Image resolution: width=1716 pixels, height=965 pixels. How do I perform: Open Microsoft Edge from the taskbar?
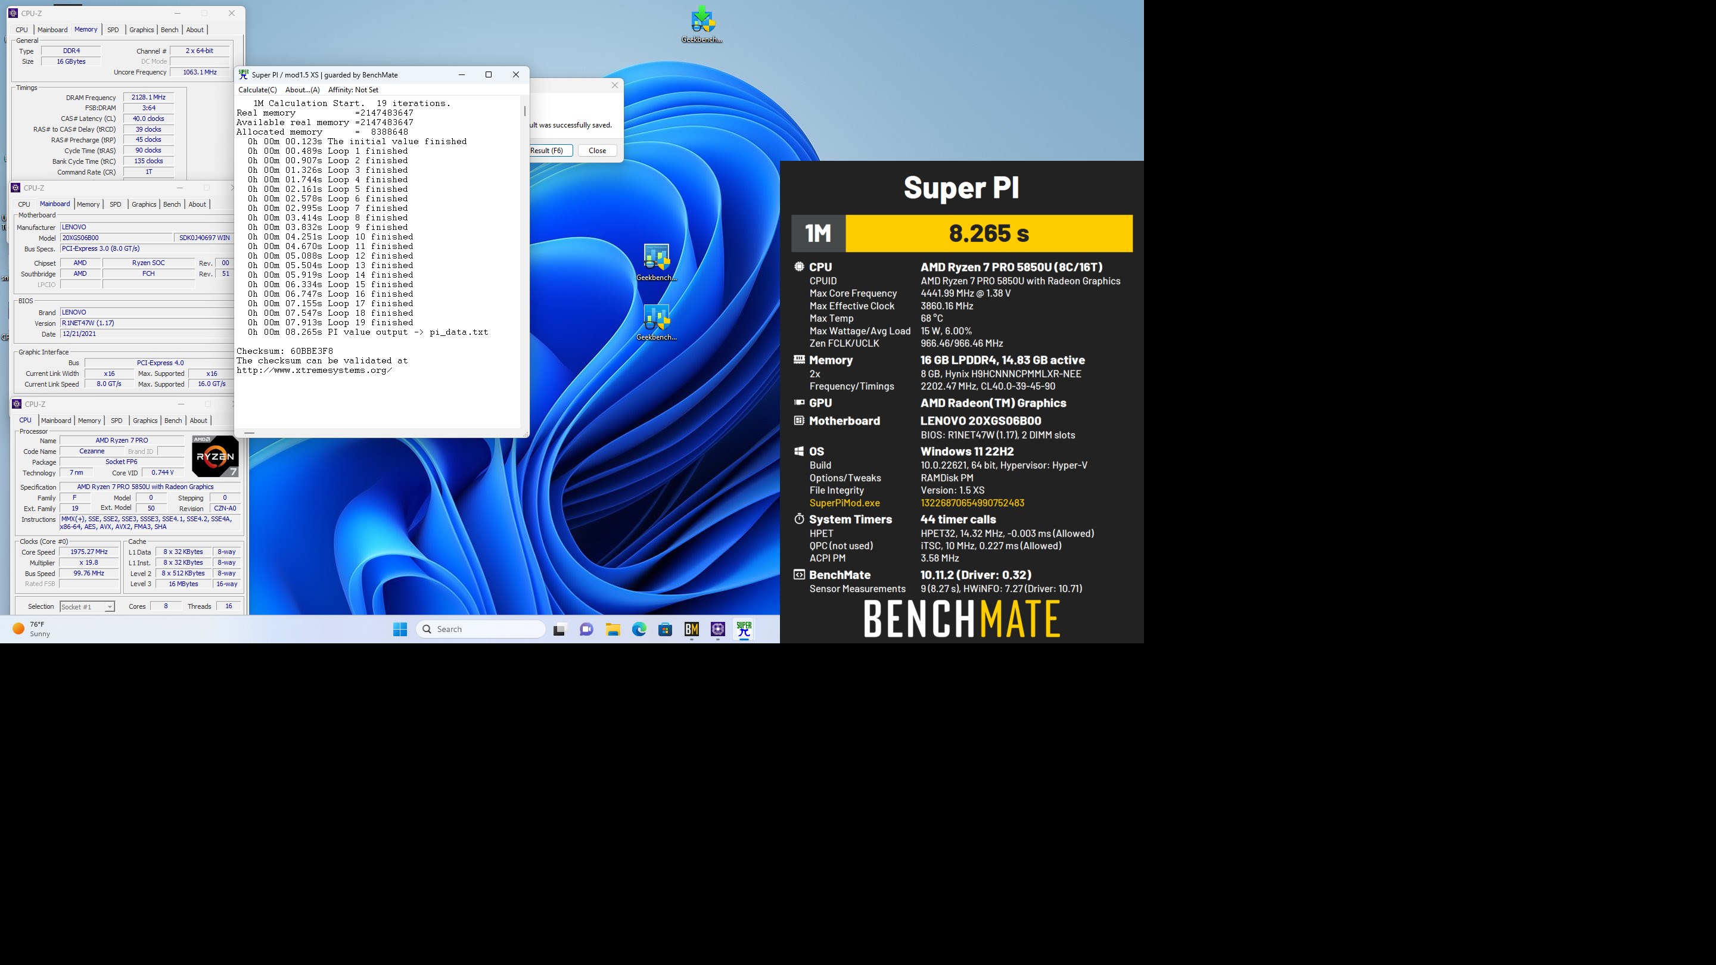point(639,630)
